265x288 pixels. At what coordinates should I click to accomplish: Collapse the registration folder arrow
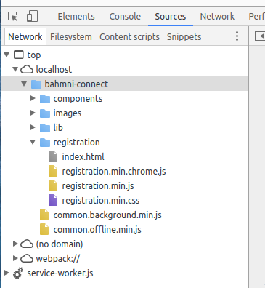(x=33, y=142)
